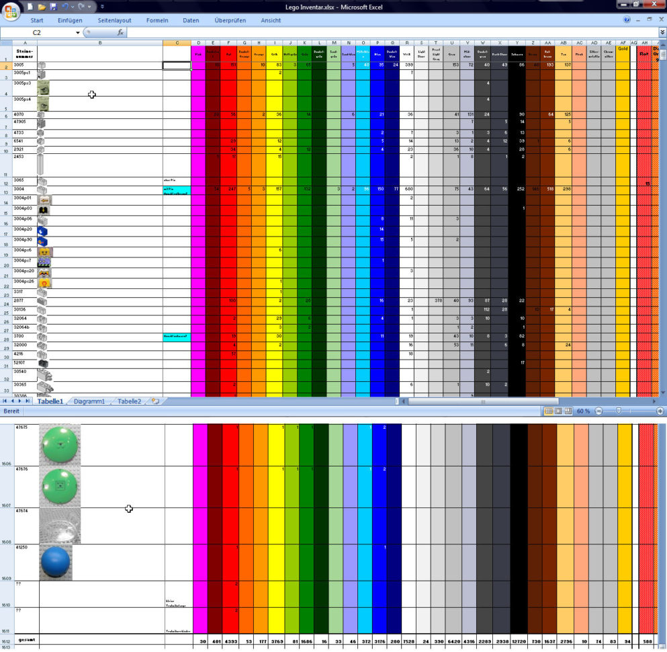
Task: Open the Quick Access Toolbar customize menu
Action: click(102, 6)
